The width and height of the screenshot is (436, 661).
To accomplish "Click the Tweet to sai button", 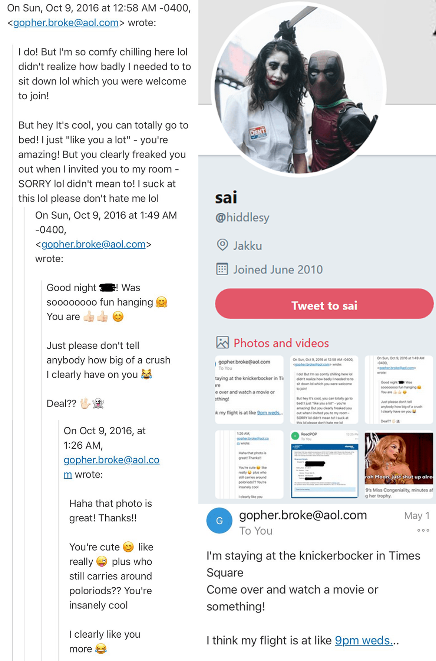I will coord(324,304).
